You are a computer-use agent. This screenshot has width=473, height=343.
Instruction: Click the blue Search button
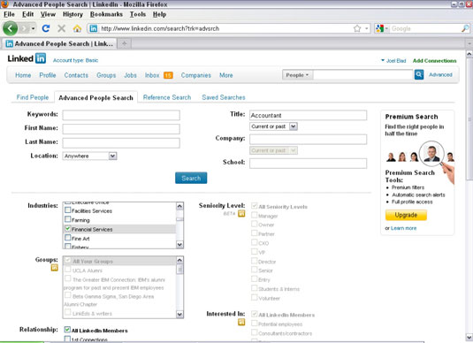[x=191, y=178]
